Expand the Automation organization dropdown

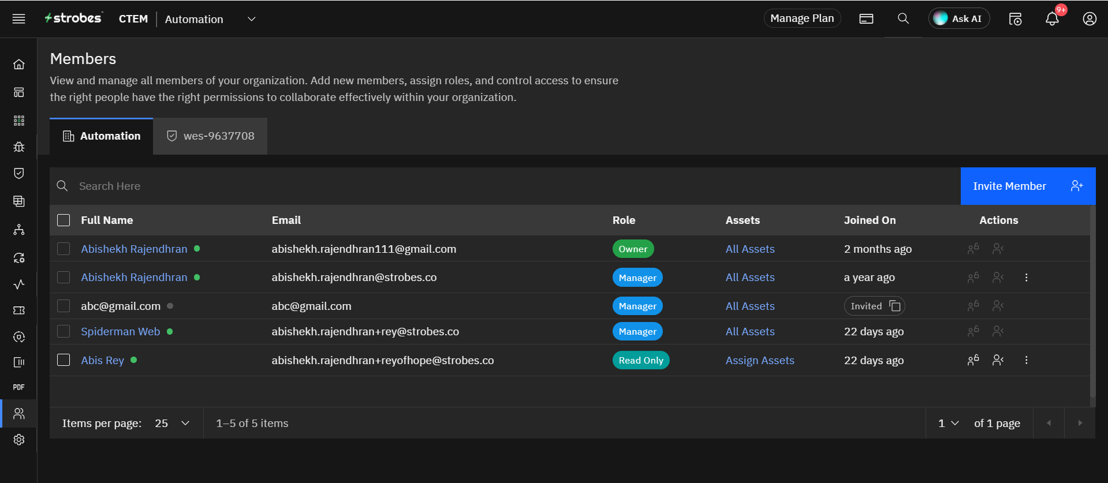(251, 19)
